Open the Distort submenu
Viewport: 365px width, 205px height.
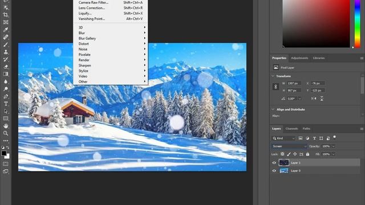point(111,44)
